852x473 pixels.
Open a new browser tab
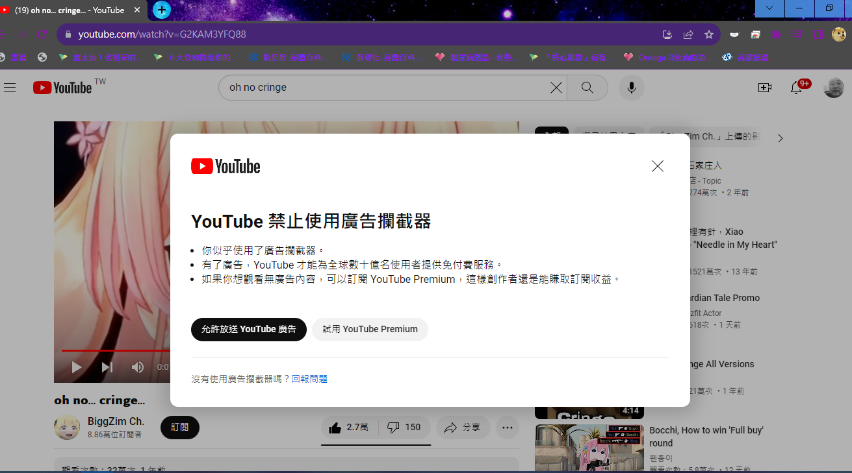click(x=162, y=10)
